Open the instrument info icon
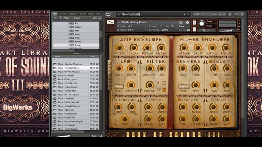This screenshot has width=262, height=147. (187, 22)
